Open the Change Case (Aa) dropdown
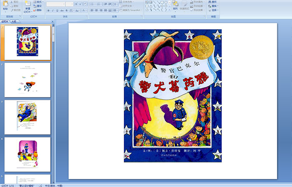Screen dimensions: 292x187 click(77, 10)
